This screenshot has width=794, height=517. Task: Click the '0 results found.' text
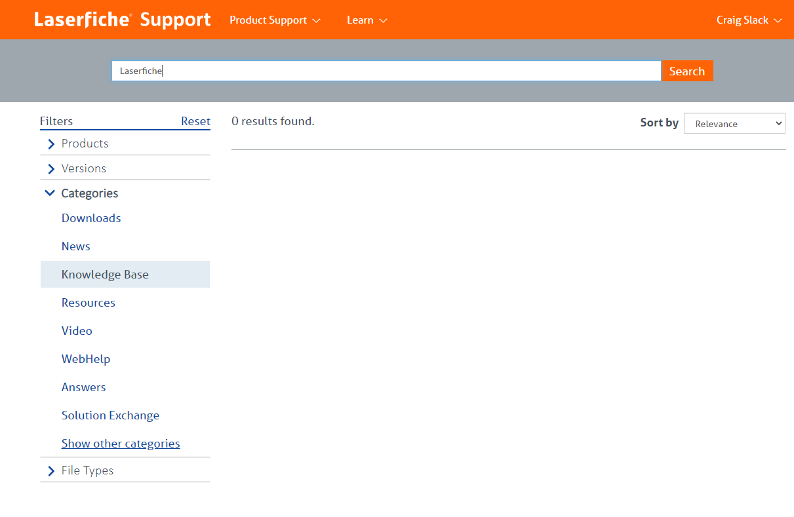(273, 121)
